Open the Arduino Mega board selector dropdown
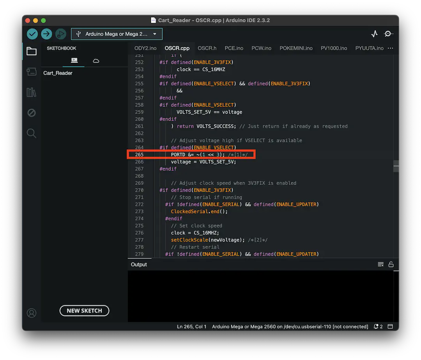The image size is (421, 360). 117,34
